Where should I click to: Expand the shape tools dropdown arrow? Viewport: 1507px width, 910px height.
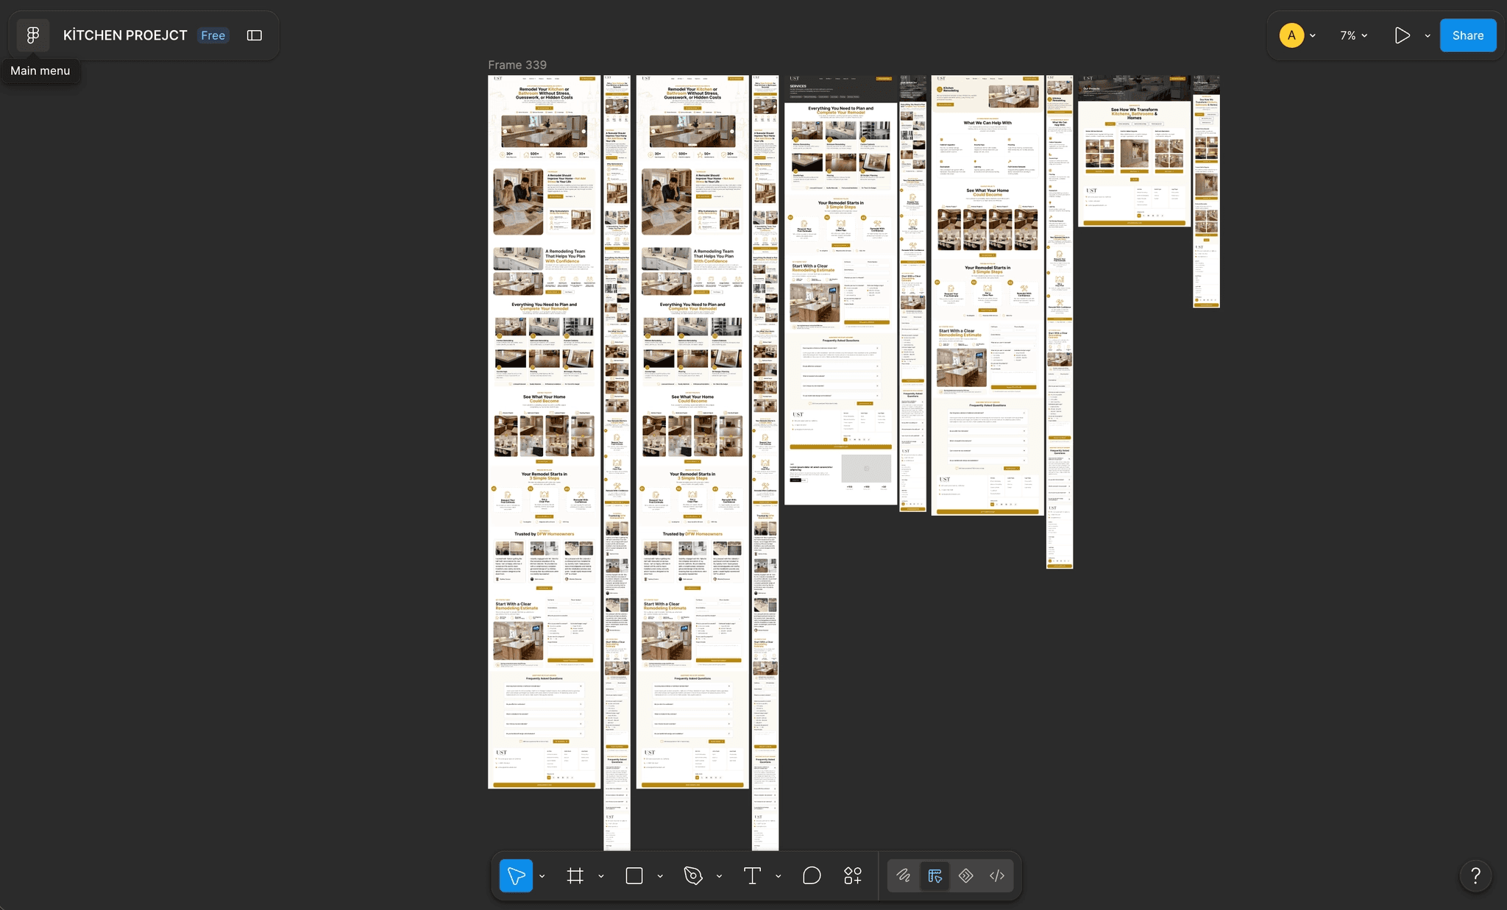point(660,876)
